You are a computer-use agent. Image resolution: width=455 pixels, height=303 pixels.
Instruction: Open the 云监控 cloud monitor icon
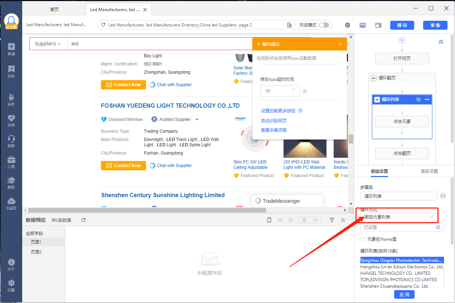tap(11, 204)
